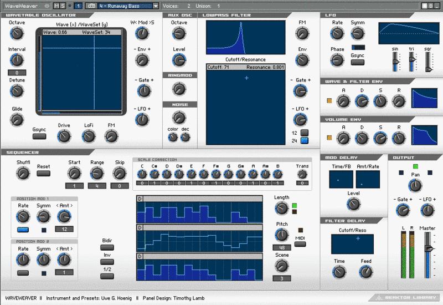The image size is (443, 305).
Task: Toggle Gsync in Wavetable Oscillator section
Action: (x=39, y=136)
